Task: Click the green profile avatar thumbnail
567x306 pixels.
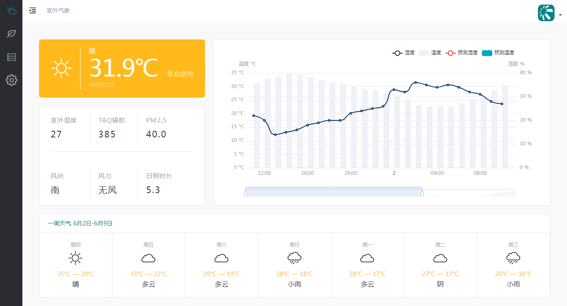Action: tap(546, 13)
